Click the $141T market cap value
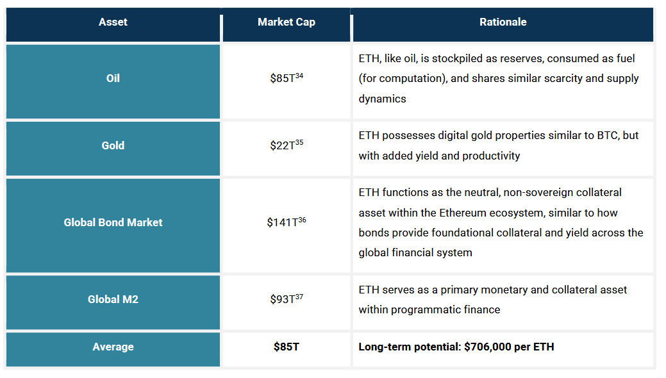This screenshot has height=378, width=666. coord(282,224)
